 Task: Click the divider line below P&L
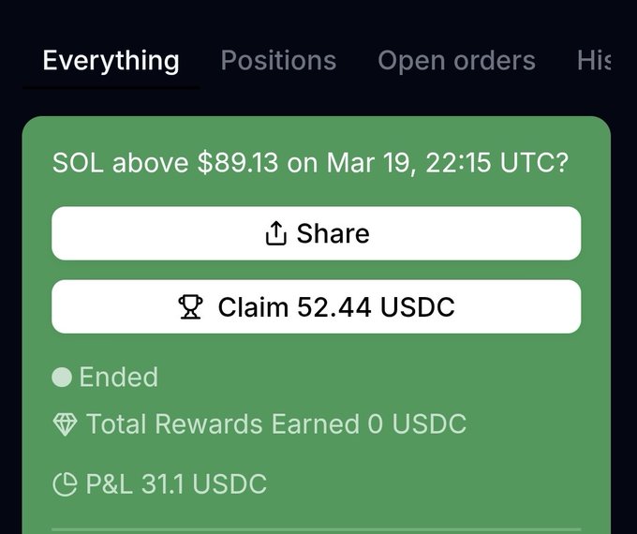tap(316, 529)
